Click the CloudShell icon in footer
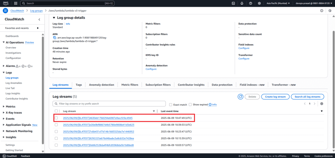The width and height of the screenshot is (335, 158). coord(4,156)
